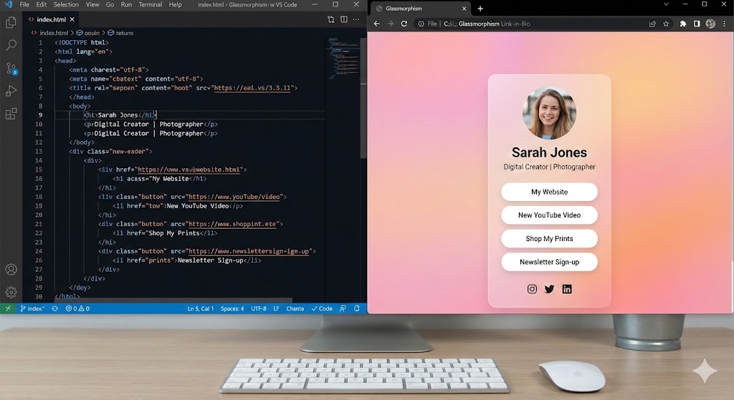Open the Twitter icon on profile card
The width and height of the screenshot is (734, 400).
[x=550, y=289]
